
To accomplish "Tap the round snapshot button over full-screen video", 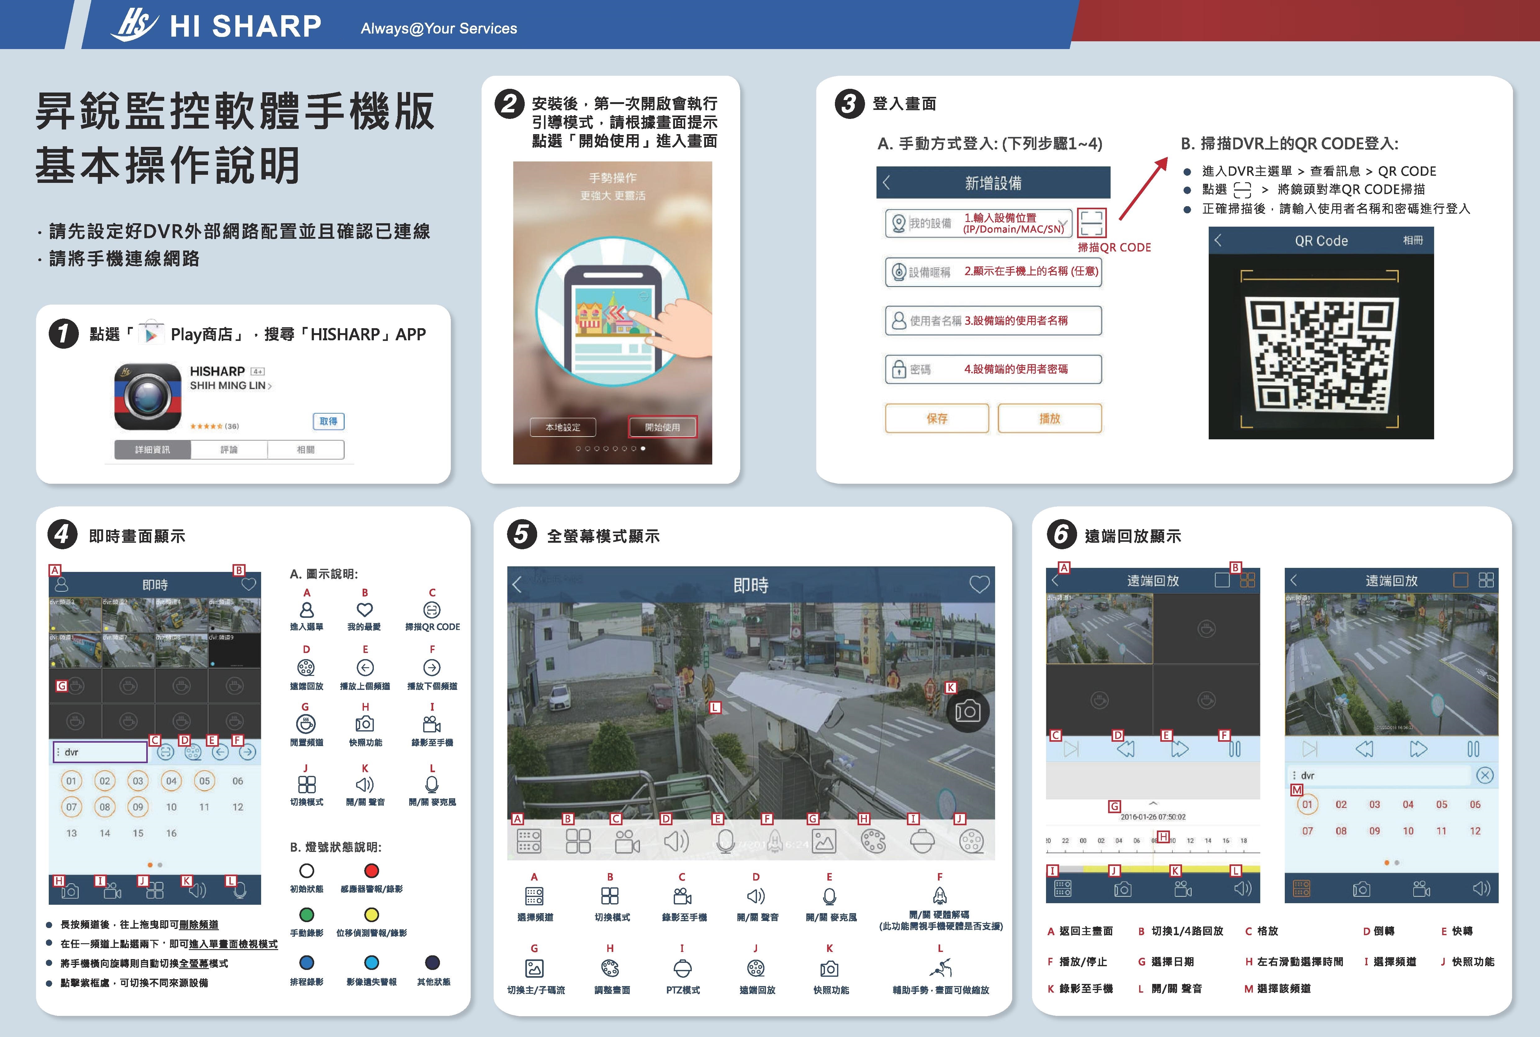I will coord(967,712).
